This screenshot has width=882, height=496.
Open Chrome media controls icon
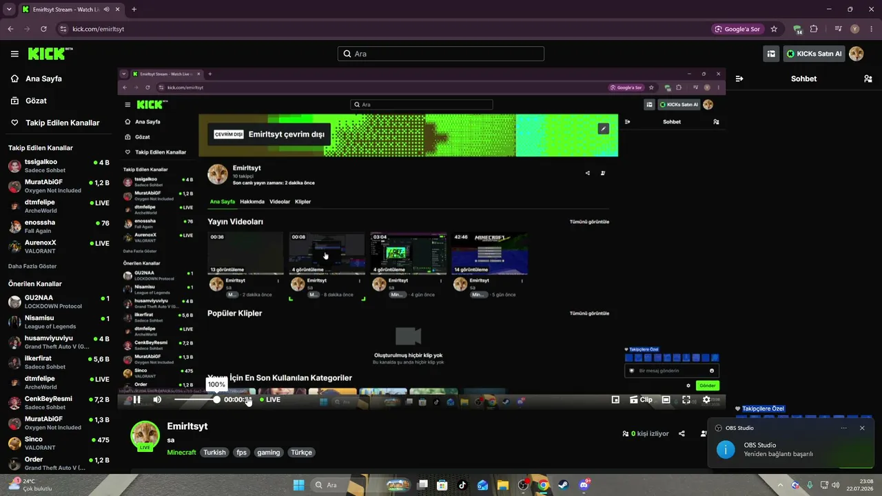(x=838, y=29)
